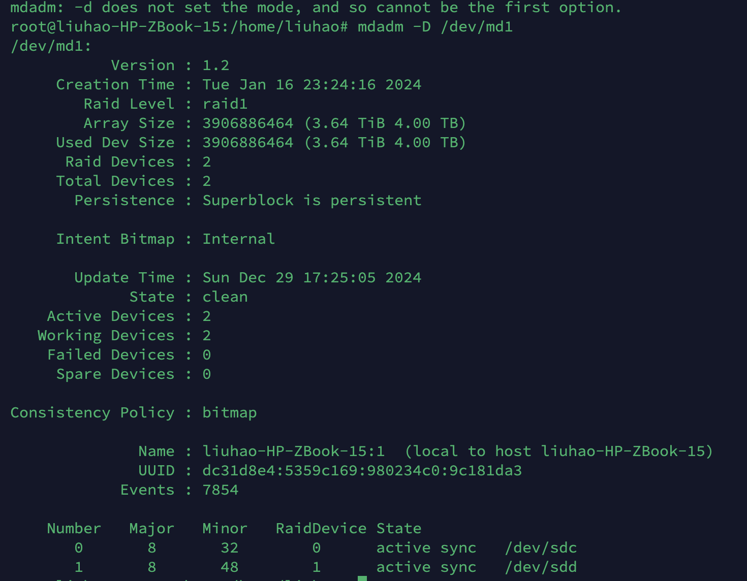Click the green terminal cursor block
Screen dimensions: 747x581
point(362,578)
